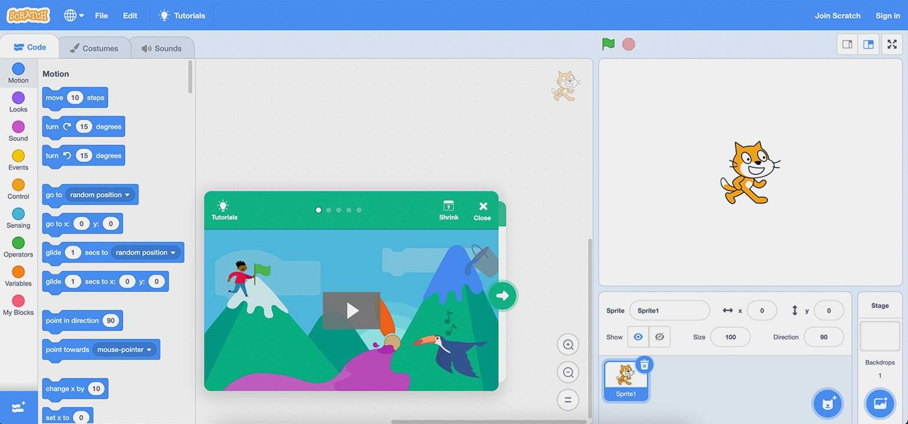Click degrees value in turn counterclockwise block
Viewport: 908px width, 424px height.
tap(84, 155)
